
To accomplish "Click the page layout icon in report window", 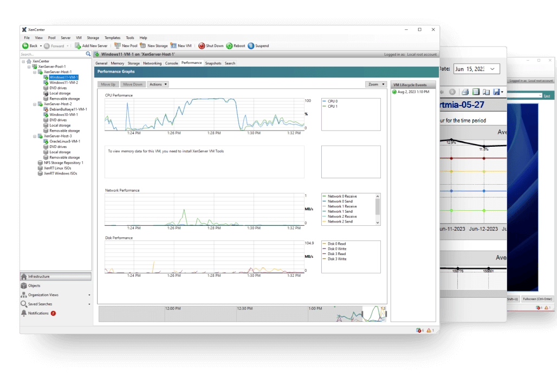I will 476,92.
